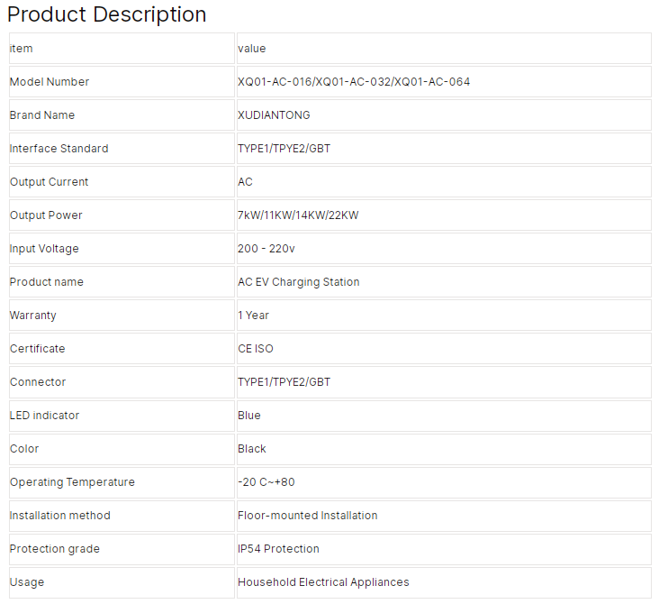This screenshot has width=659, height=604.
Task: Click the XUDIANTONG brand value
Action: tap(274, 114)
